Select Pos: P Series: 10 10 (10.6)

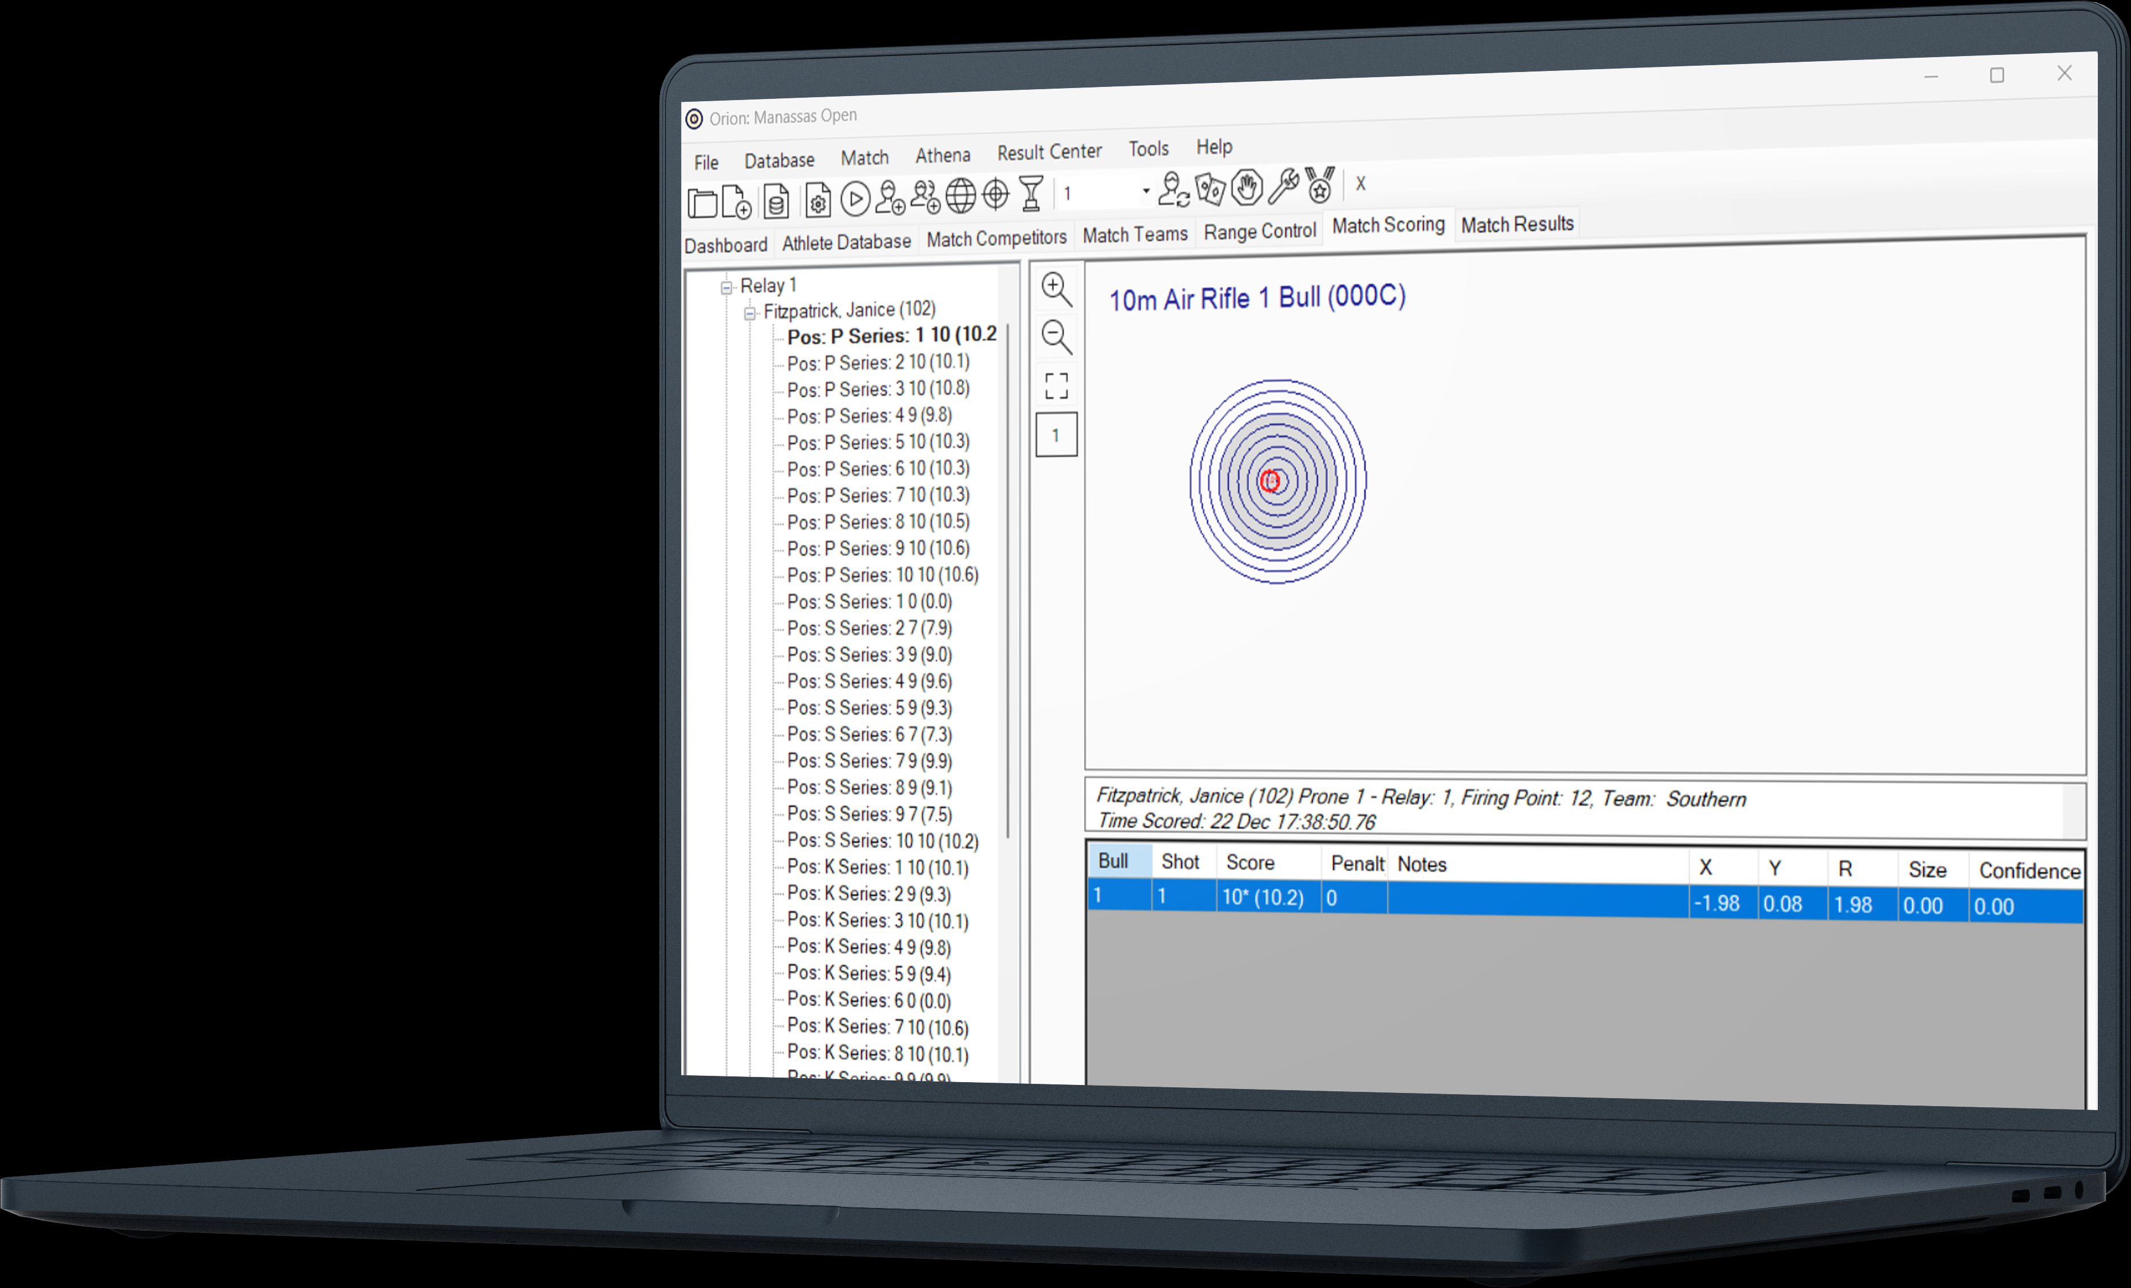point(883,575)
